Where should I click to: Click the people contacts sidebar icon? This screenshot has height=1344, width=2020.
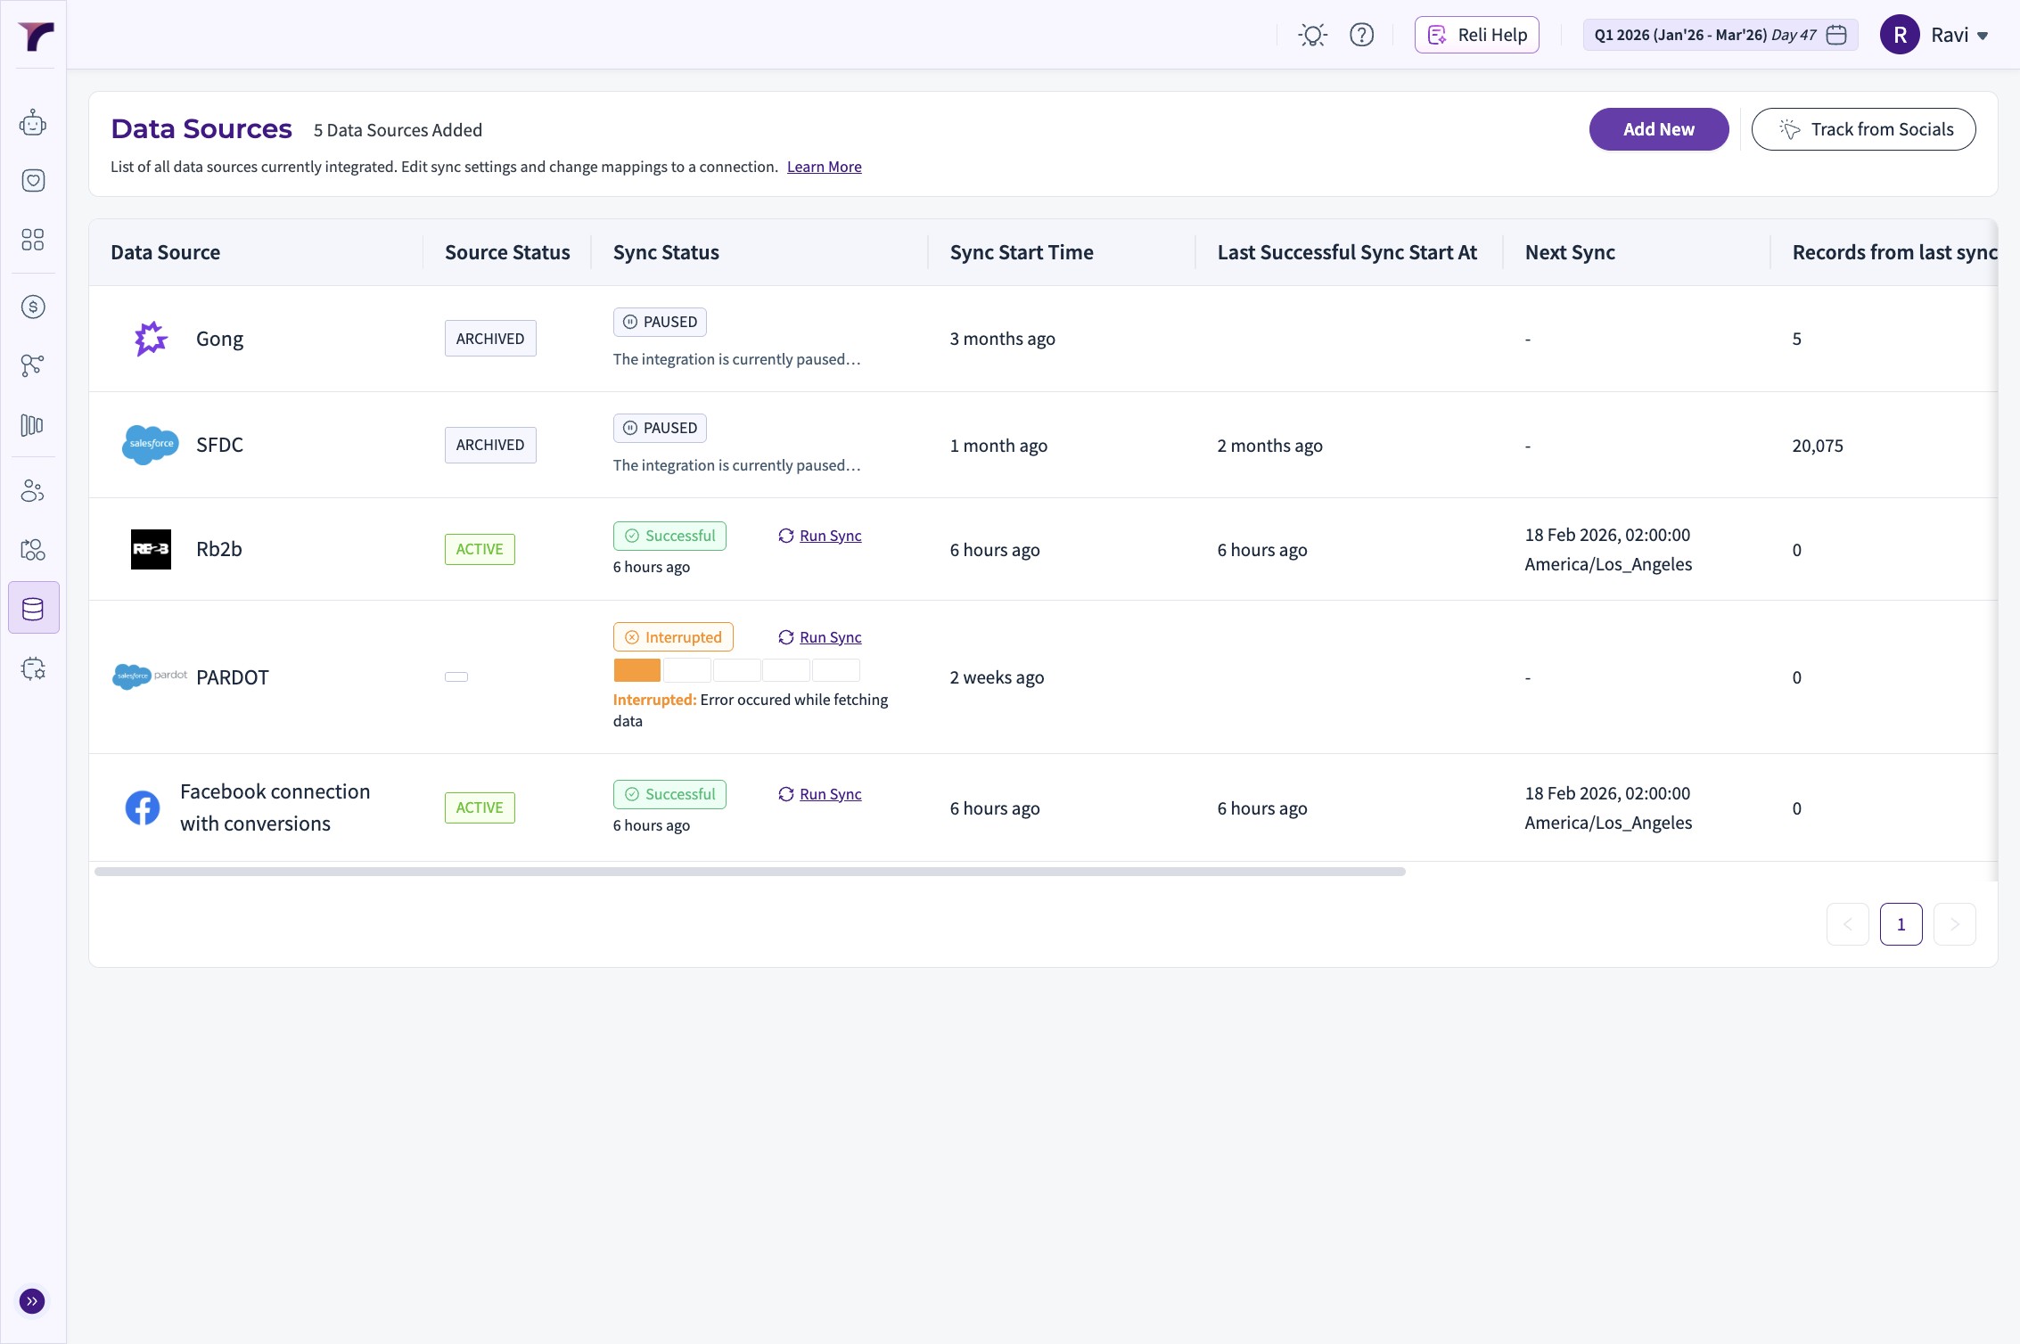(x=33, y=491)
